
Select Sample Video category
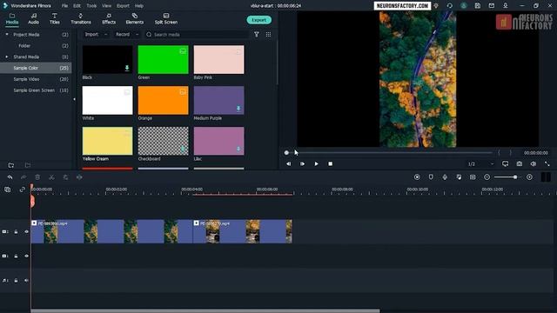click(x=36, y=79)
